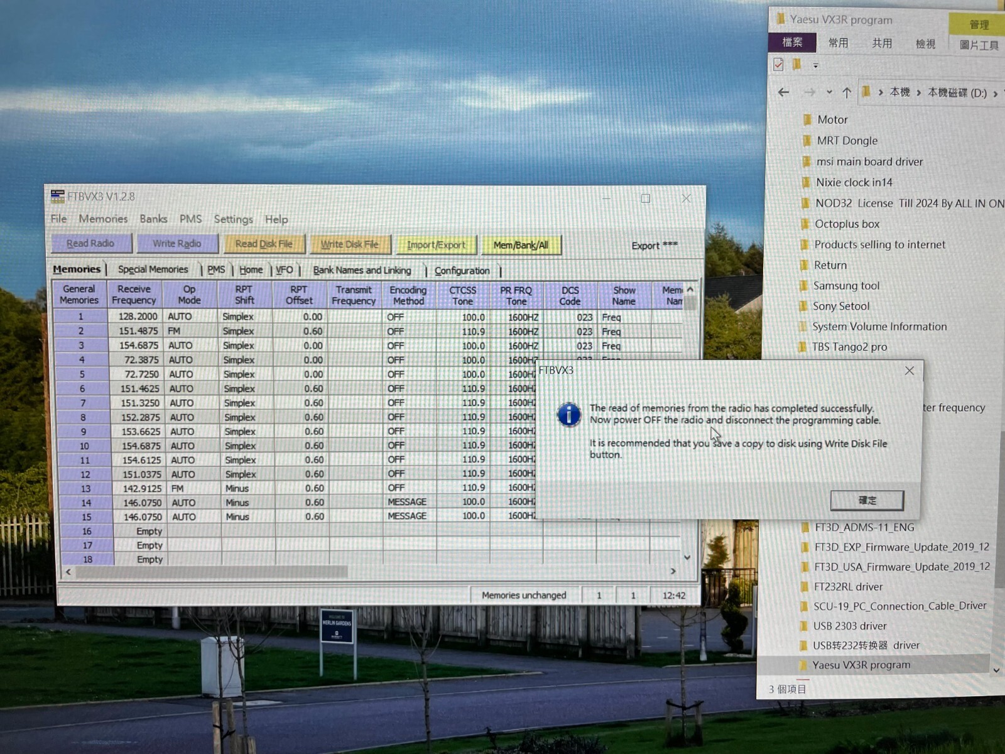
Task: Click the FTBVX3 app icon in the title bar
Action: (x=58, y=197)
